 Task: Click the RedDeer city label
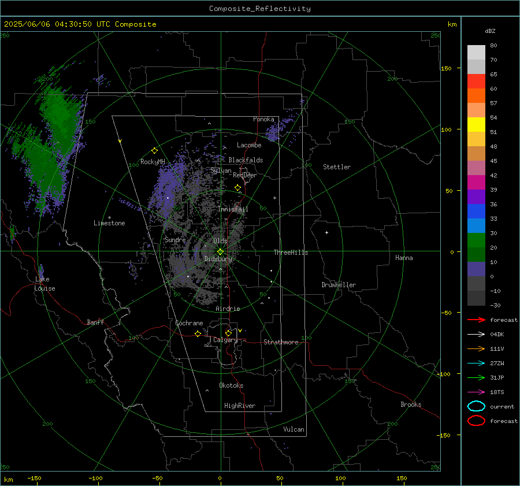click(245, 175)
